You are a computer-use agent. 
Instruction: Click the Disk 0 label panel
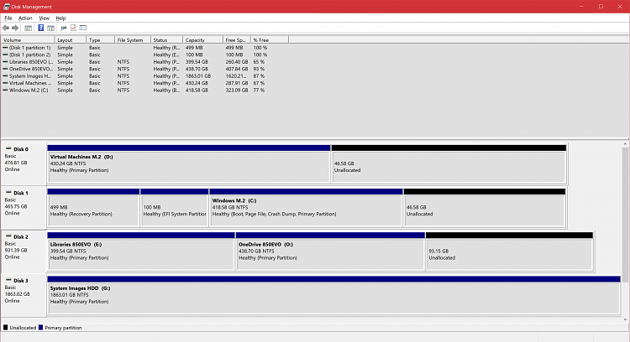24,163
